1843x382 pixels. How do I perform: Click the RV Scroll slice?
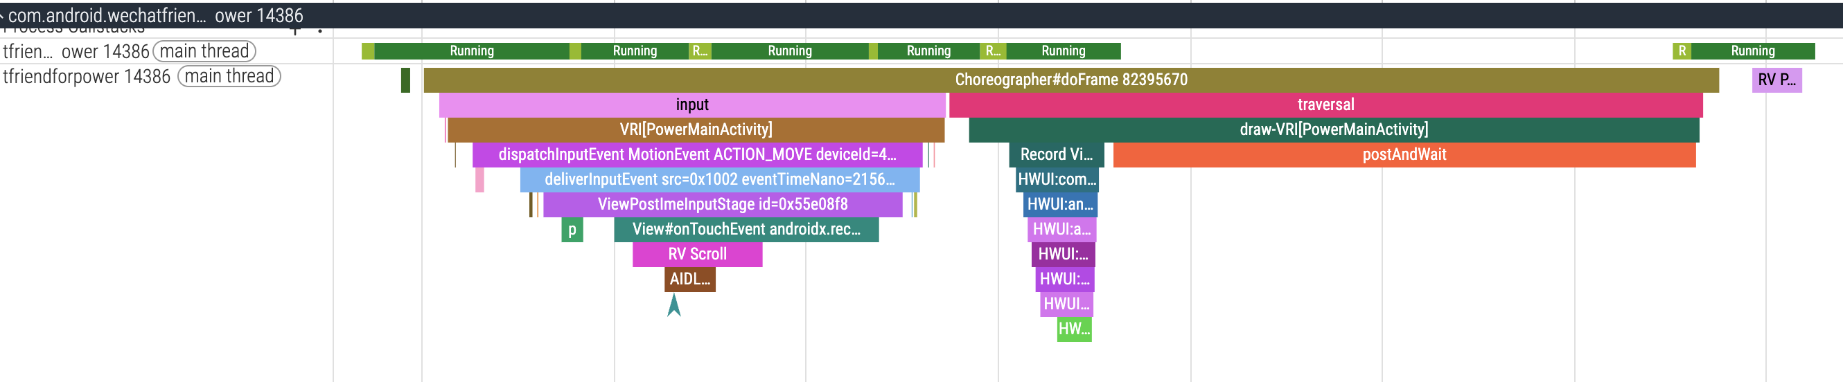pyautogui.click(x=697, y=254)
